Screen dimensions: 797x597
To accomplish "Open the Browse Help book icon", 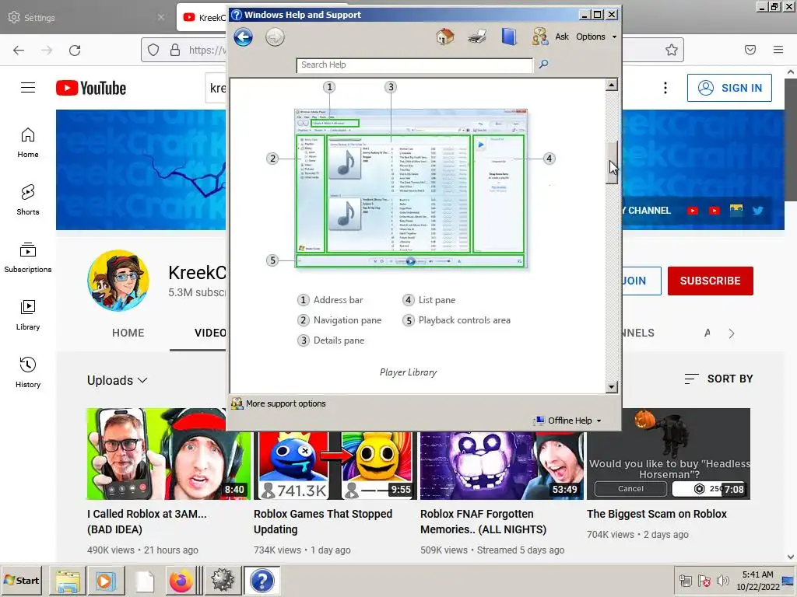I will (509, 37).
